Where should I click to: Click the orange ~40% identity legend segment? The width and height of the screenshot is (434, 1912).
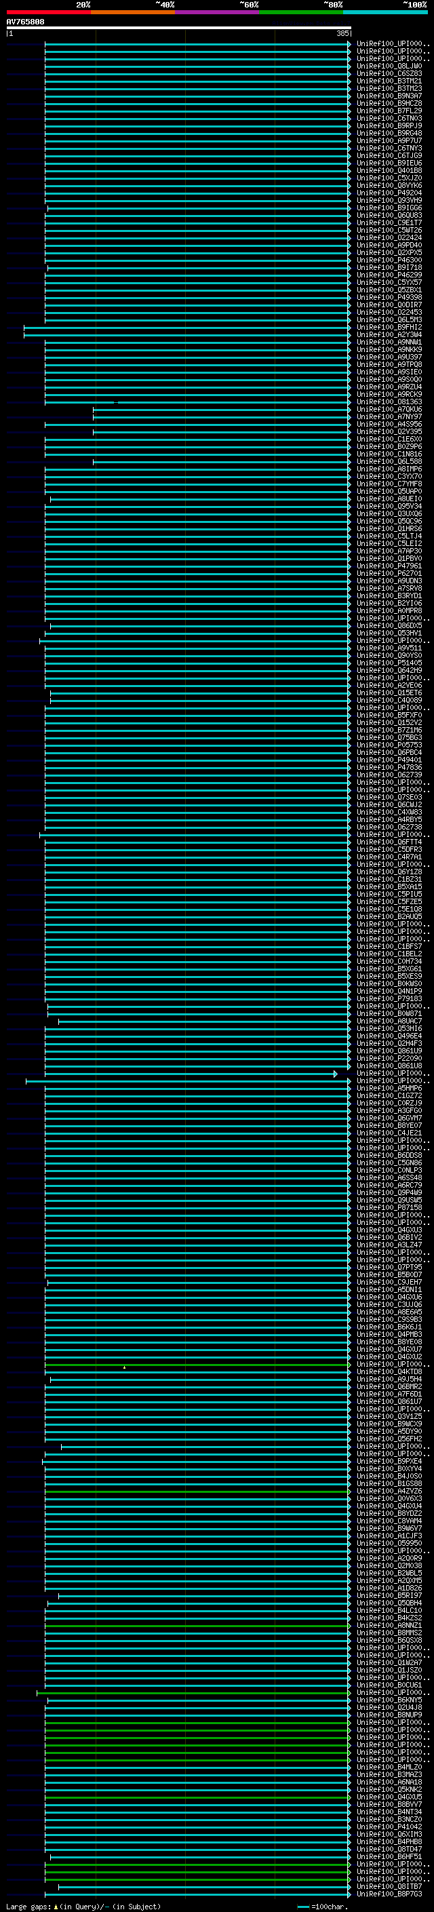[132, 12]
